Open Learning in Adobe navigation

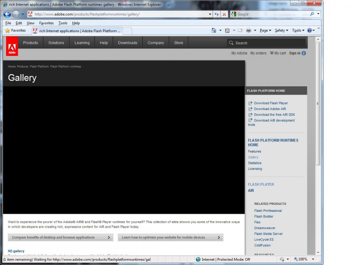tap(82, 42)
